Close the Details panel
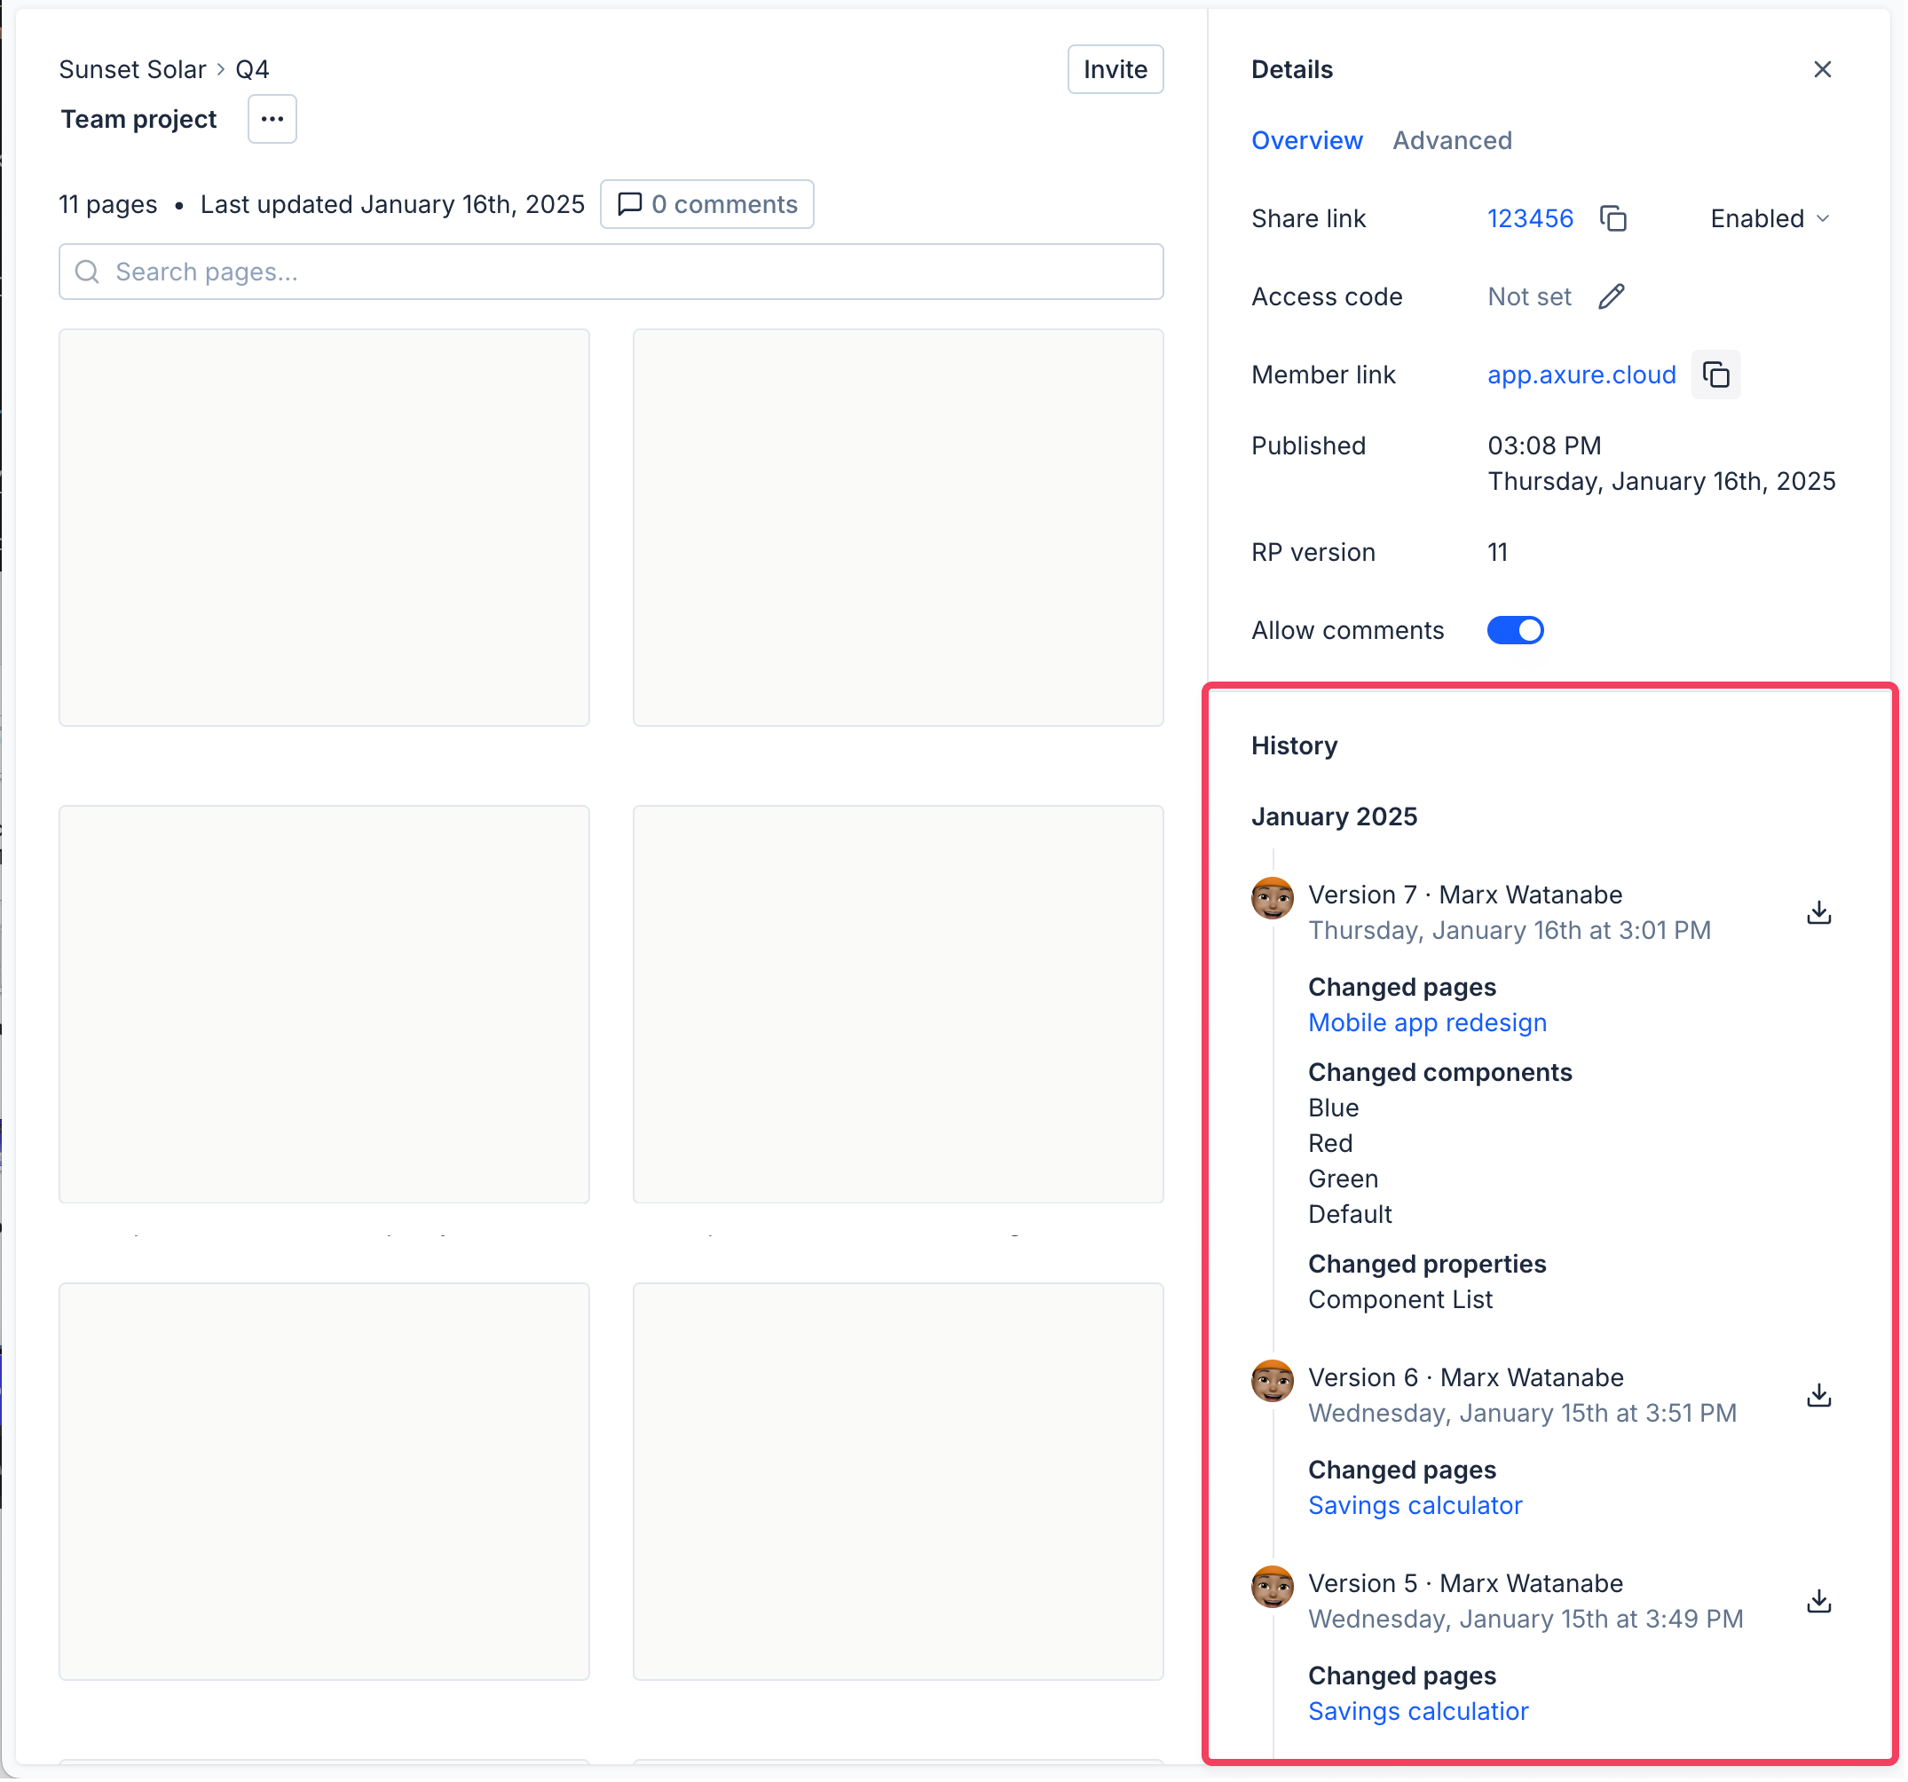Screen dimensions: 1908x1782 coord(1822,69)
